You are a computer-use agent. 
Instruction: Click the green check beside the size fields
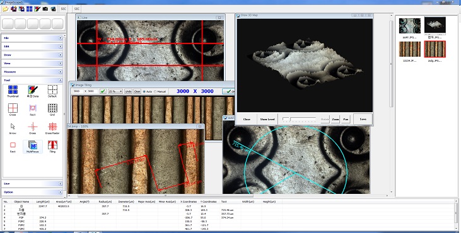[103, 91]
